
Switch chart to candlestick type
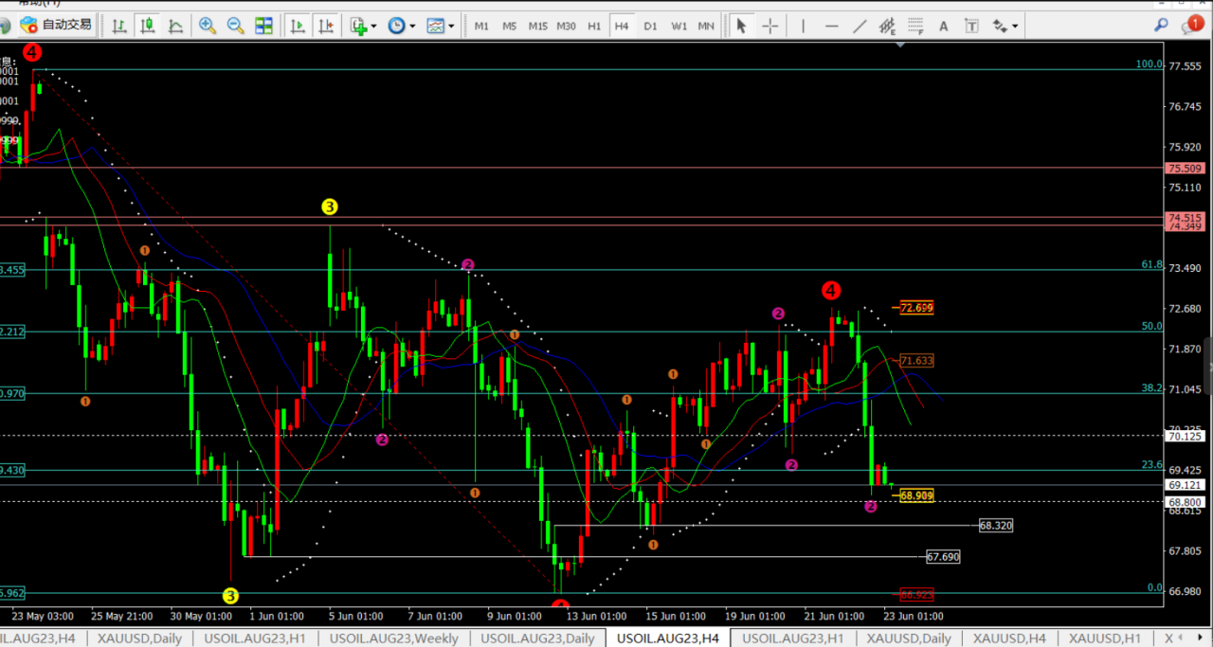[x=147, y=26]
